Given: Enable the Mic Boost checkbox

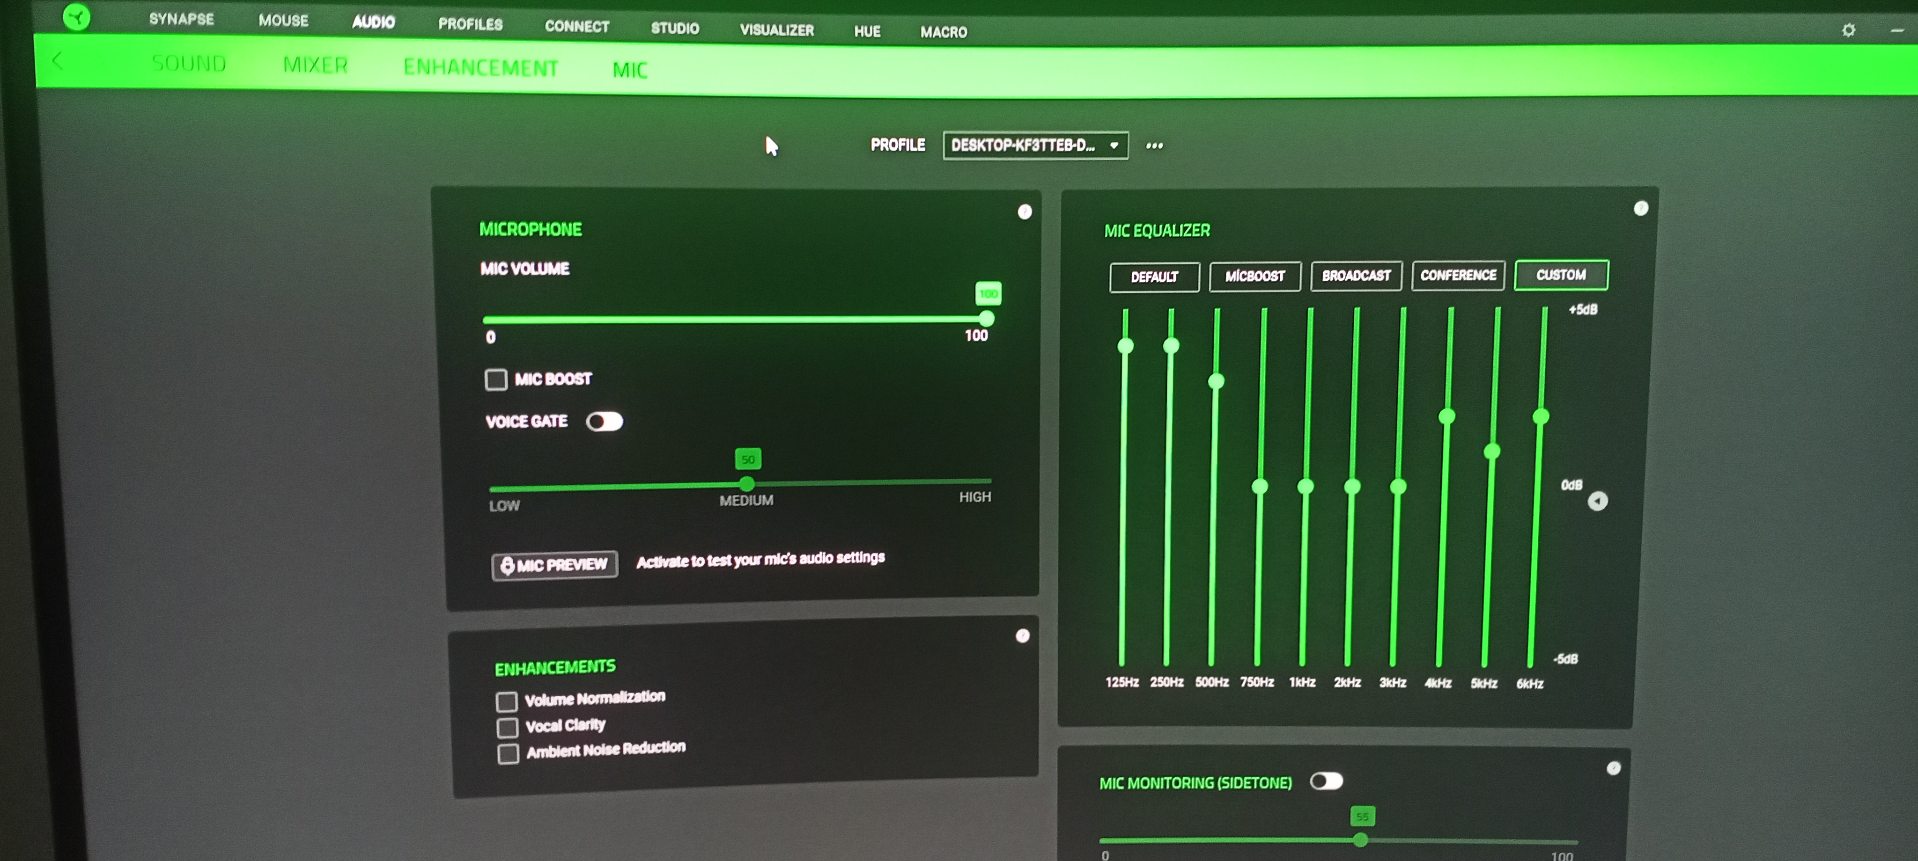Looking at the screenshot, I should point(496,379).
